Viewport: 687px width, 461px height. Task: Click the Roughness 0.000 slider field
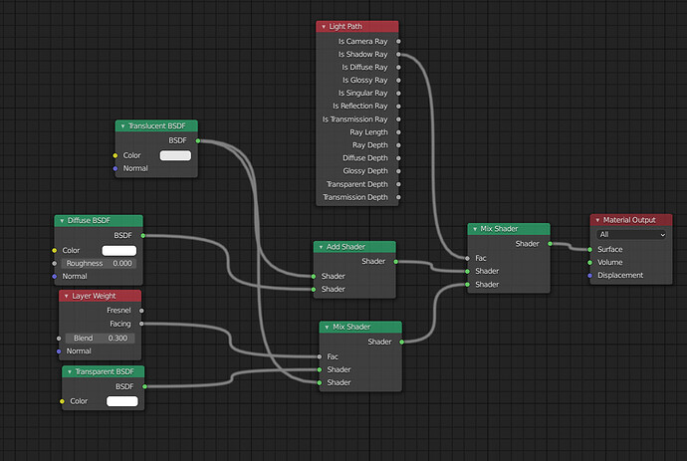pyautogui.click(x=99, y=264)
